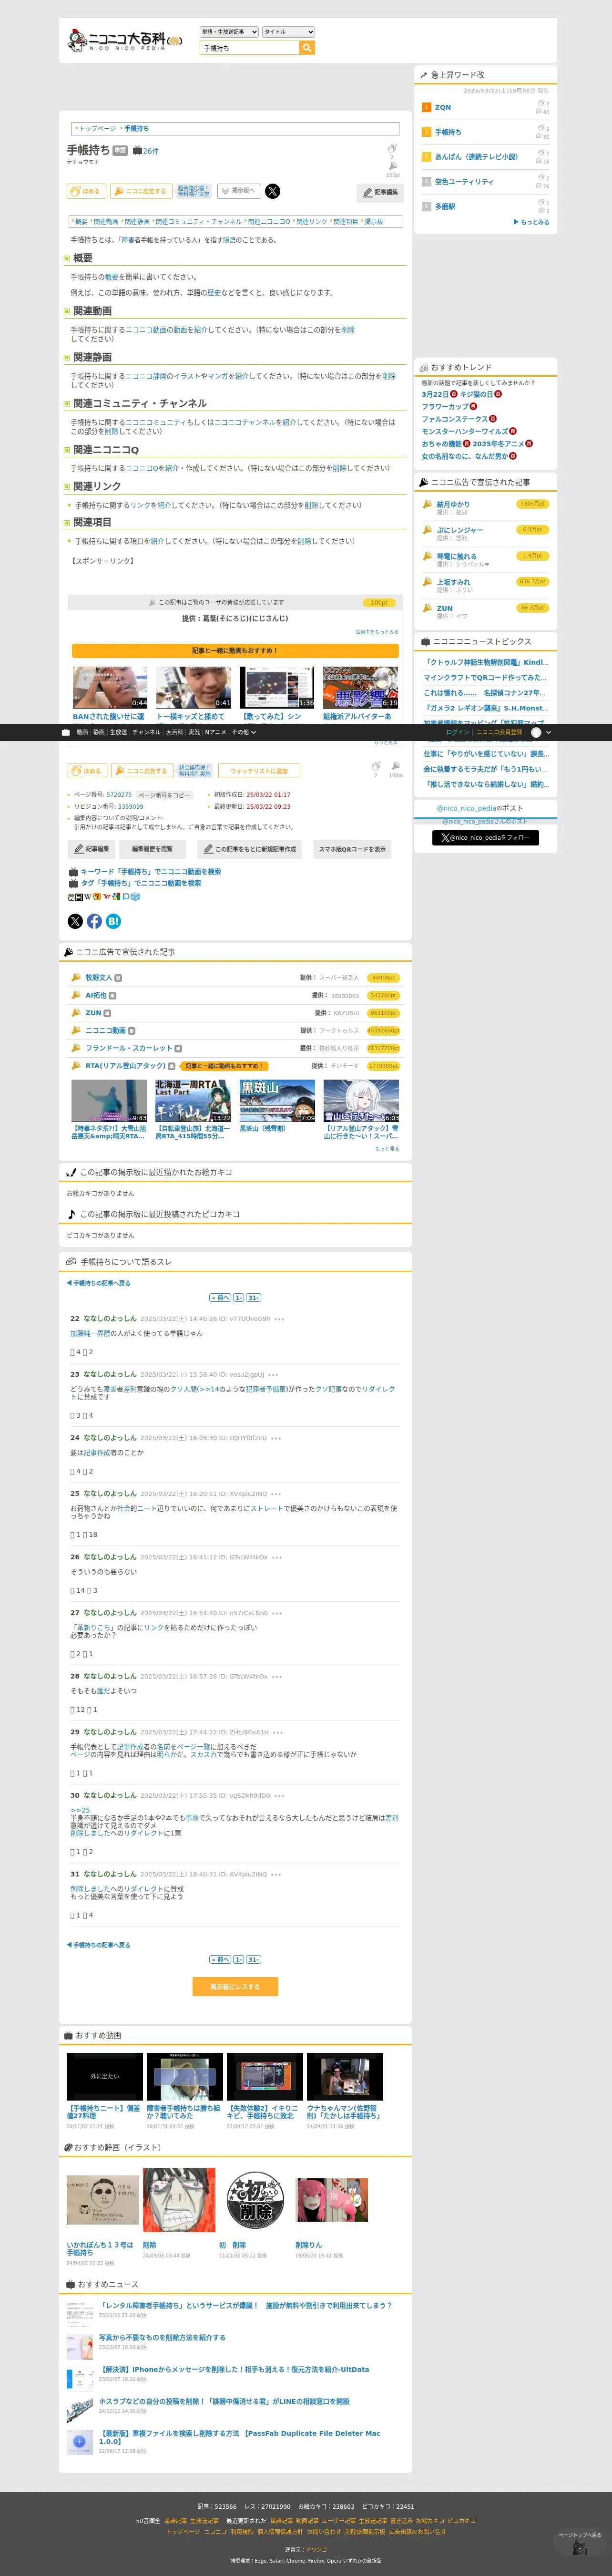Click the user avatar in the black bar

tap(536, 732)
